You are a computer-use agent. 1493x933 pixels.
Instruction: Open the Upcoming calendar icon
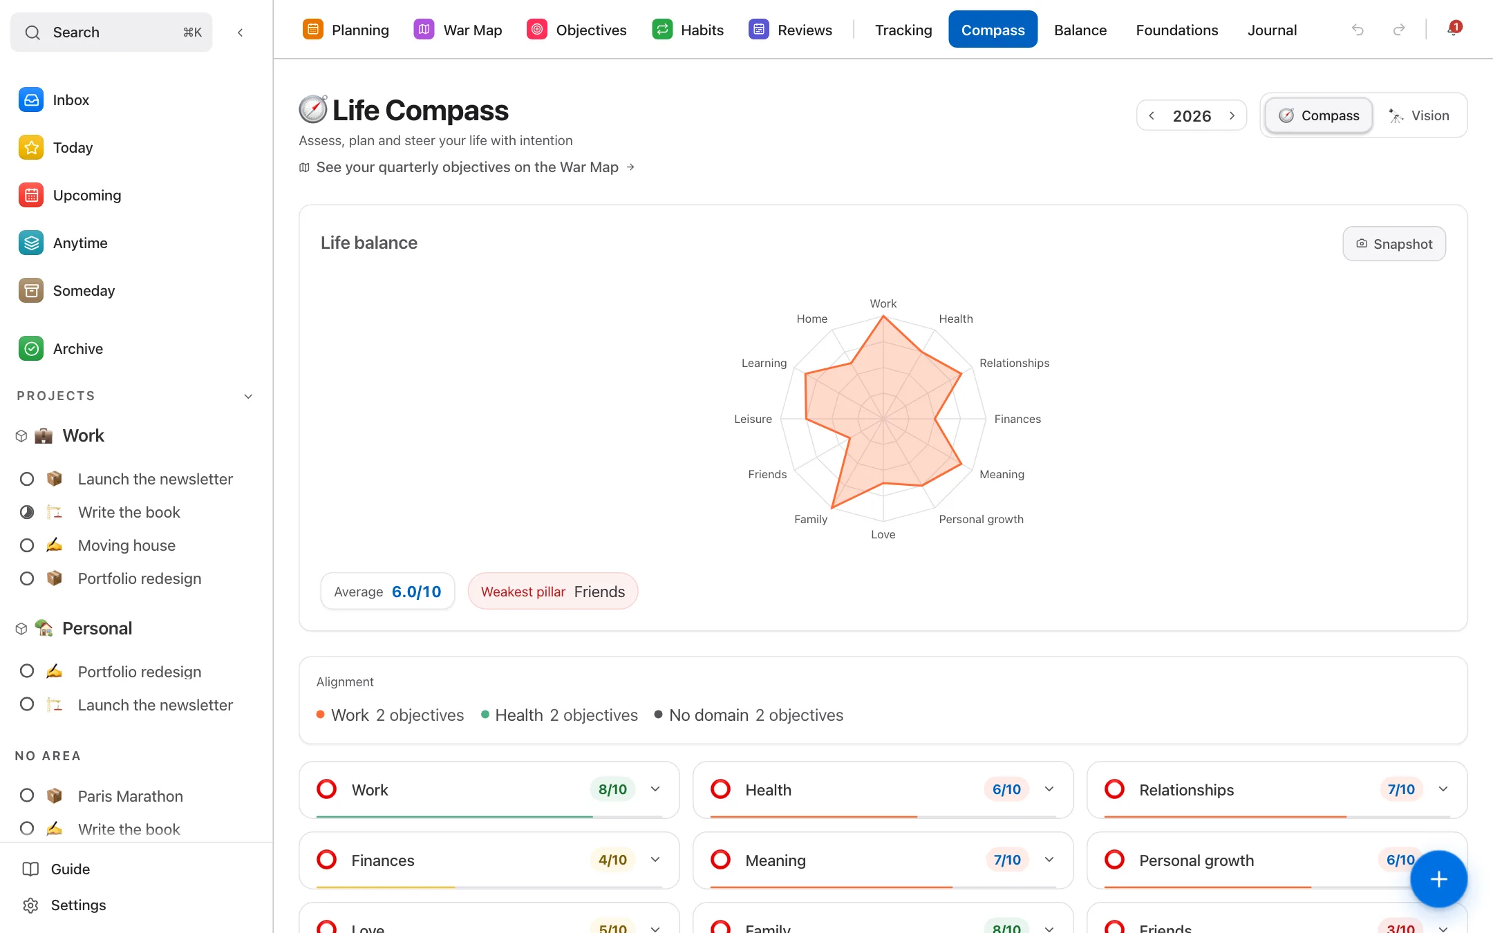31,196
